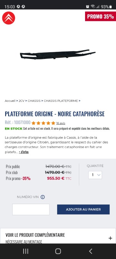Tap the VIN number info icon

(43, 197)
